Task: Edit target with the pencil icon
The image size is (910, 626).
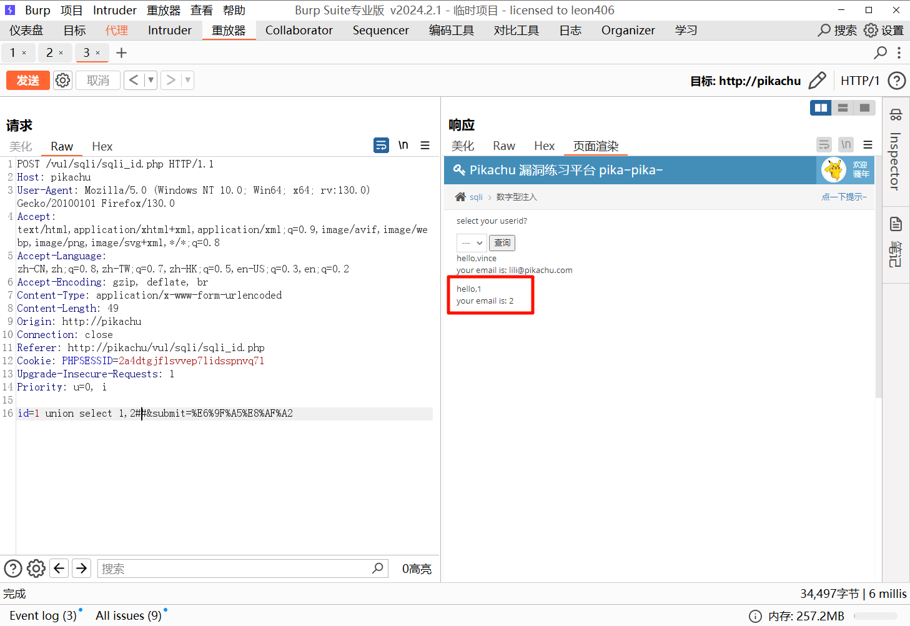Action: (x=817, y=81)
